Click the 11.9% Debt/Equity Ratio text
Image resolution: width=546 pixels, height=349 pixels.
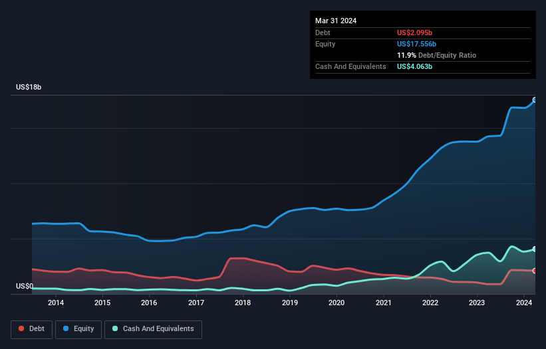pyautogui.click(x=436, y=55)
